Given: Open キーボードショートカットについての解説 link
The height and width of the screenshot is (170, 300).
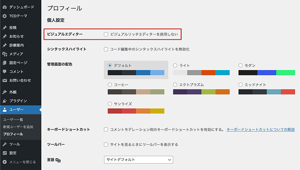Looking at the screenshot, I should 261,129.
